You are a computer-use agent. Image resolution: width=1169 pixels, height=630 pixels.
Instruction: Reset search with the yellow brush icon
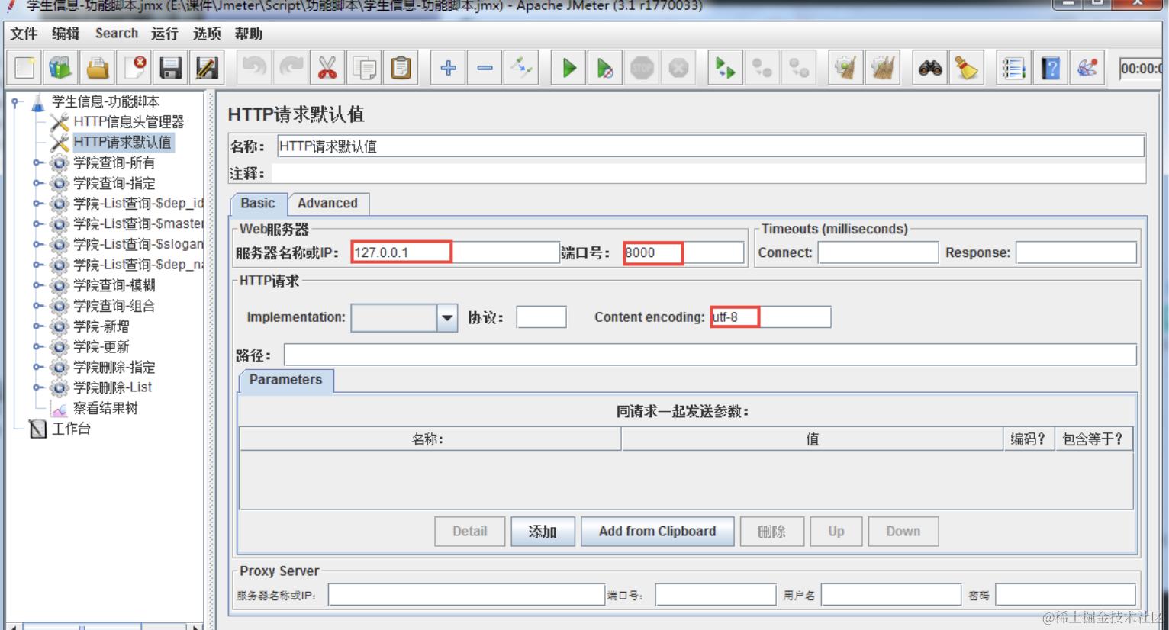967,68
